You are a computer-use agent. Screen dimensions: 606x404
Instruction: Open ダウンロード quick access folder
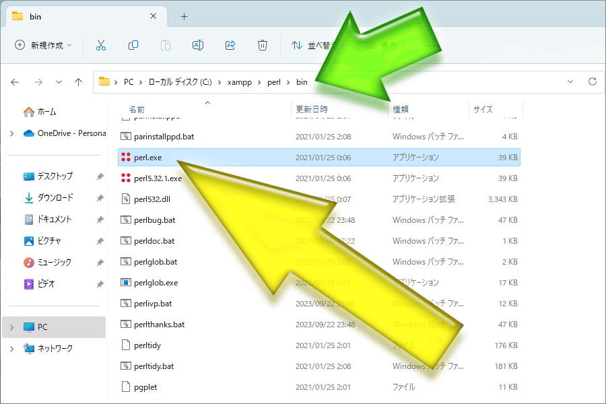(48, 198)
